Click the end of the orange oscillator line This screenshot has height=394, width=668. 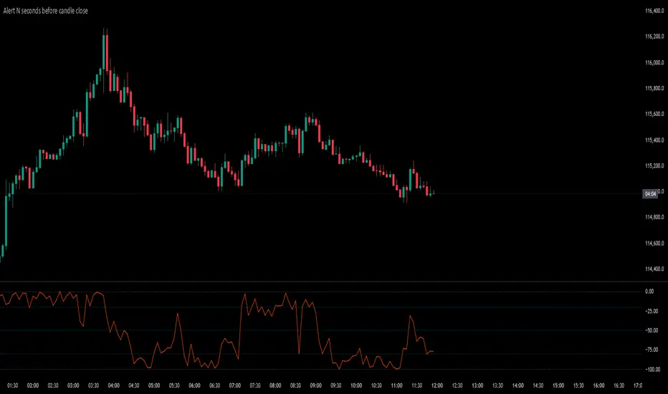click(433, 352)
